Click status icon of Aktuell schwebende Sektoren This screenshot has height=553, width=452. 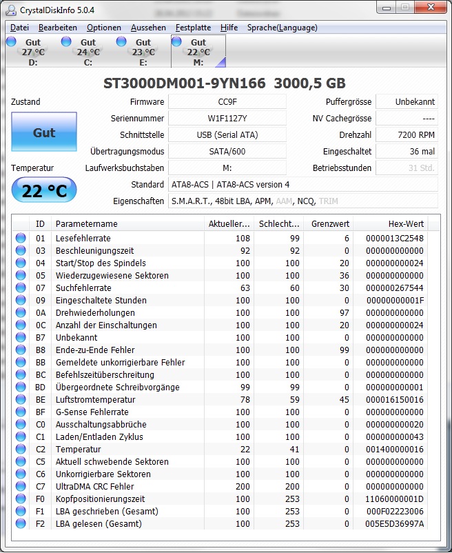tap(21, 461)
